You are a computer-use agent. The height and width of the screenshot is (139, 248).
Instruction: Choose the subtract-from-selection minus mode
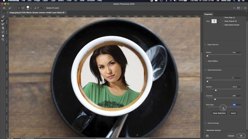coord(23,8)
